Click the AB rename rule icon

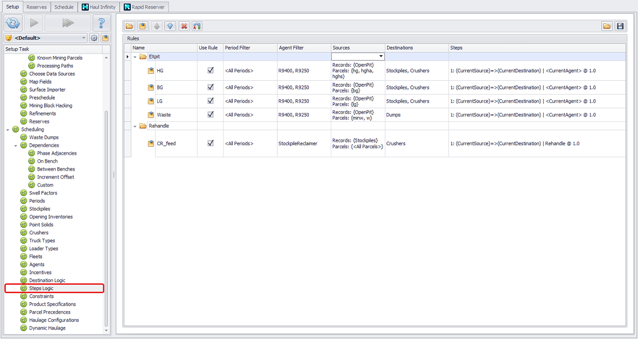pyautogui.click(x=197, y=26)
